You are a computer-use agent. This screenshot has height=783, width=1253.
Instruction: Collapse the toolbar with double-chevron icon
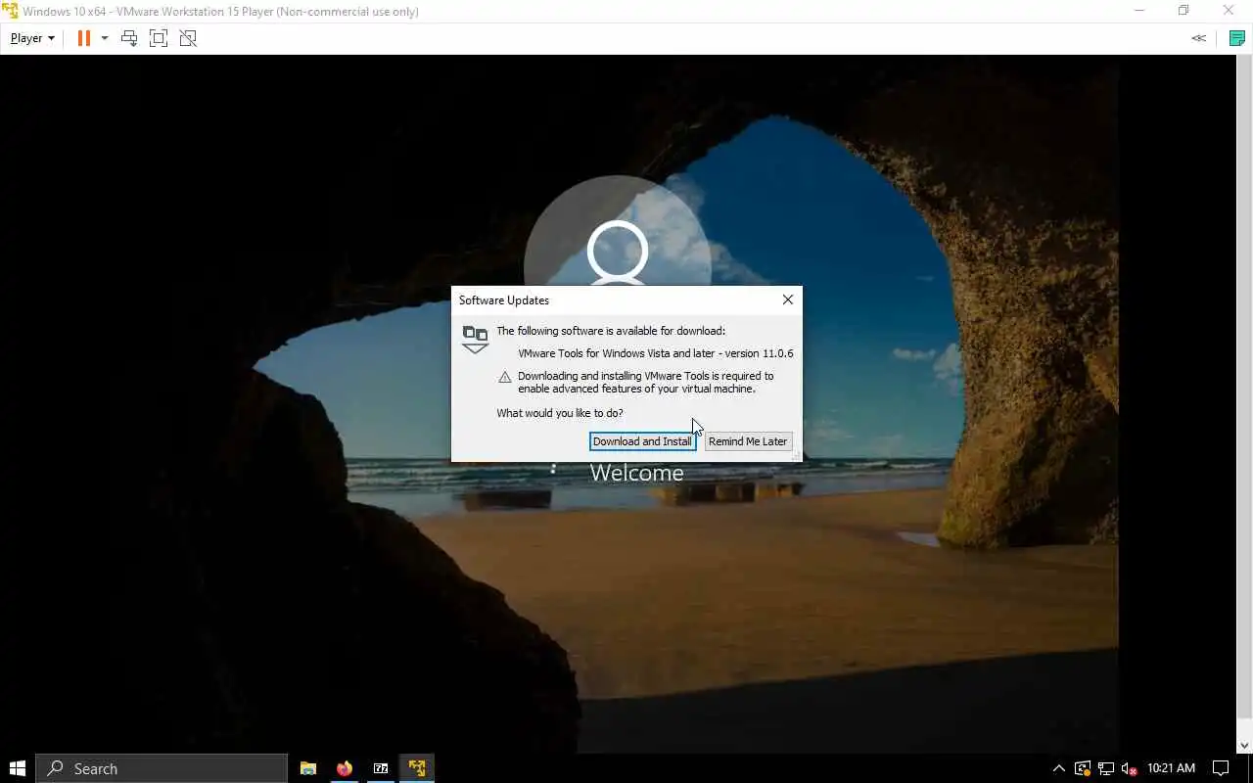[1198, 38]
